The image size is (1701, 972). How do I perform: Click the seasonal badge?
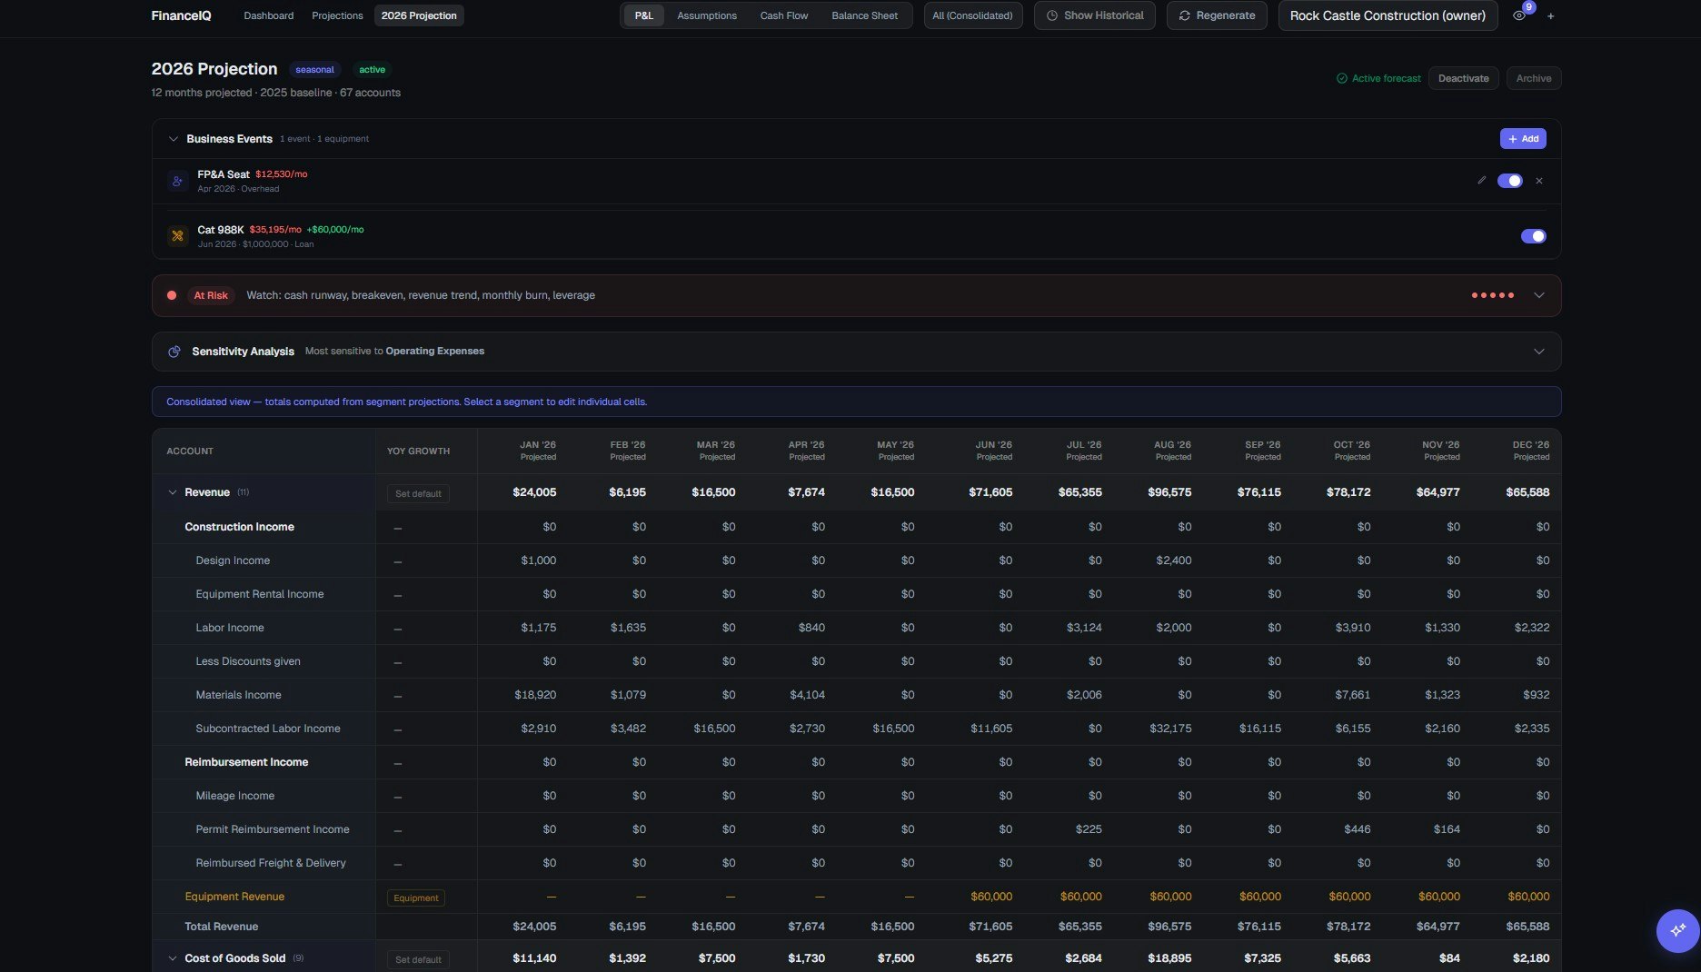tap(314, 70)
